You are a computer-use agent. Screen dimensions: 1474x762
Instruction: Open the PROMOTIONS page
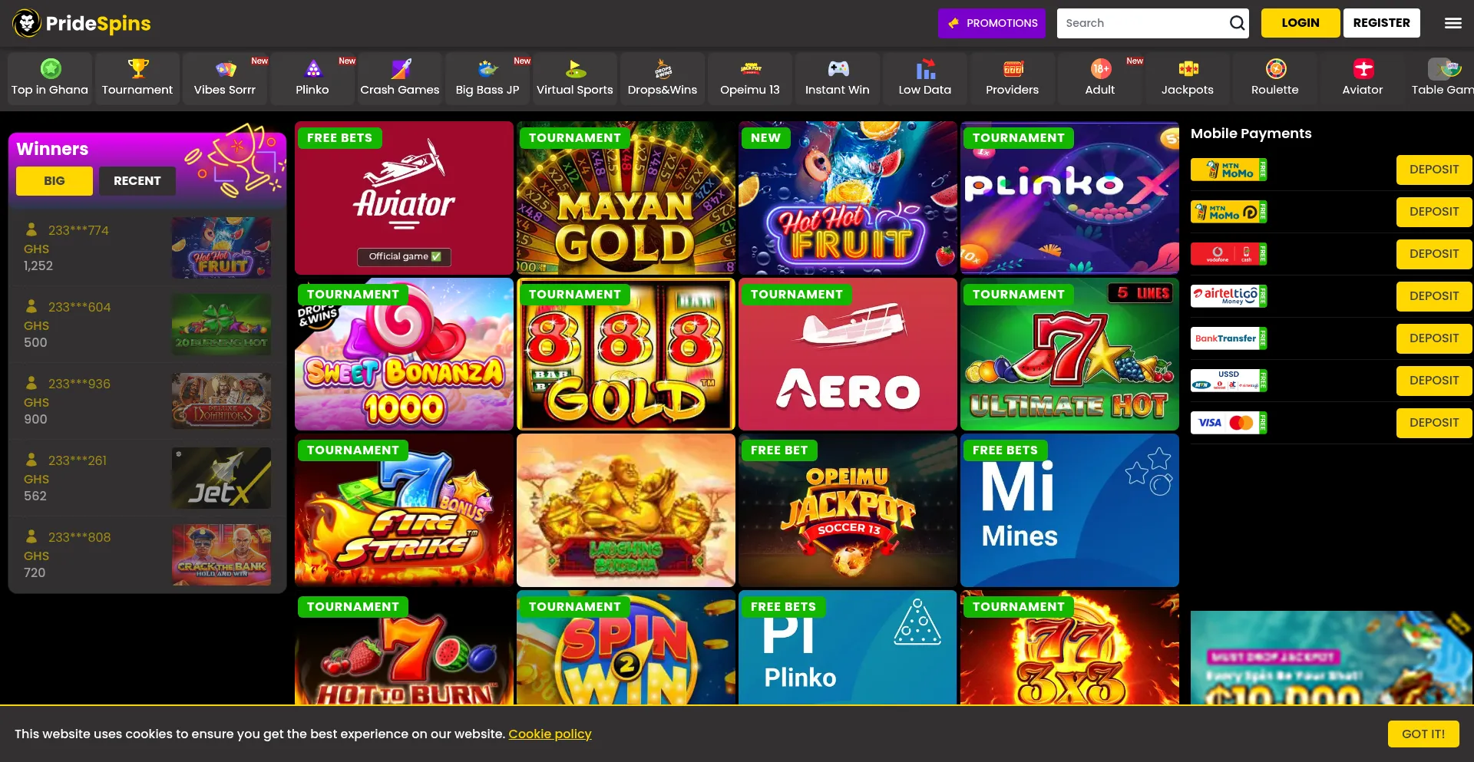click(x=992, y=23)
